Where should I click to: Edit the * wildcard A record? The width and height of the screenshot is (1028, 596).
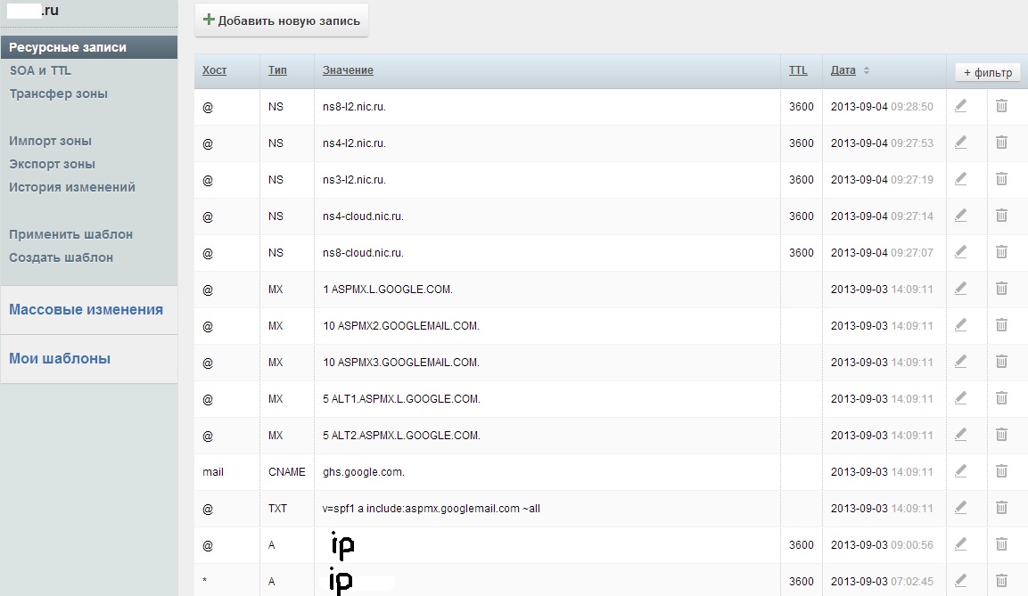960,581
